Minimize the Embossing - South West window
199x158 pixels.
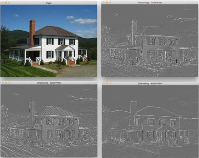pyautogui.click(x=6, y=83)
